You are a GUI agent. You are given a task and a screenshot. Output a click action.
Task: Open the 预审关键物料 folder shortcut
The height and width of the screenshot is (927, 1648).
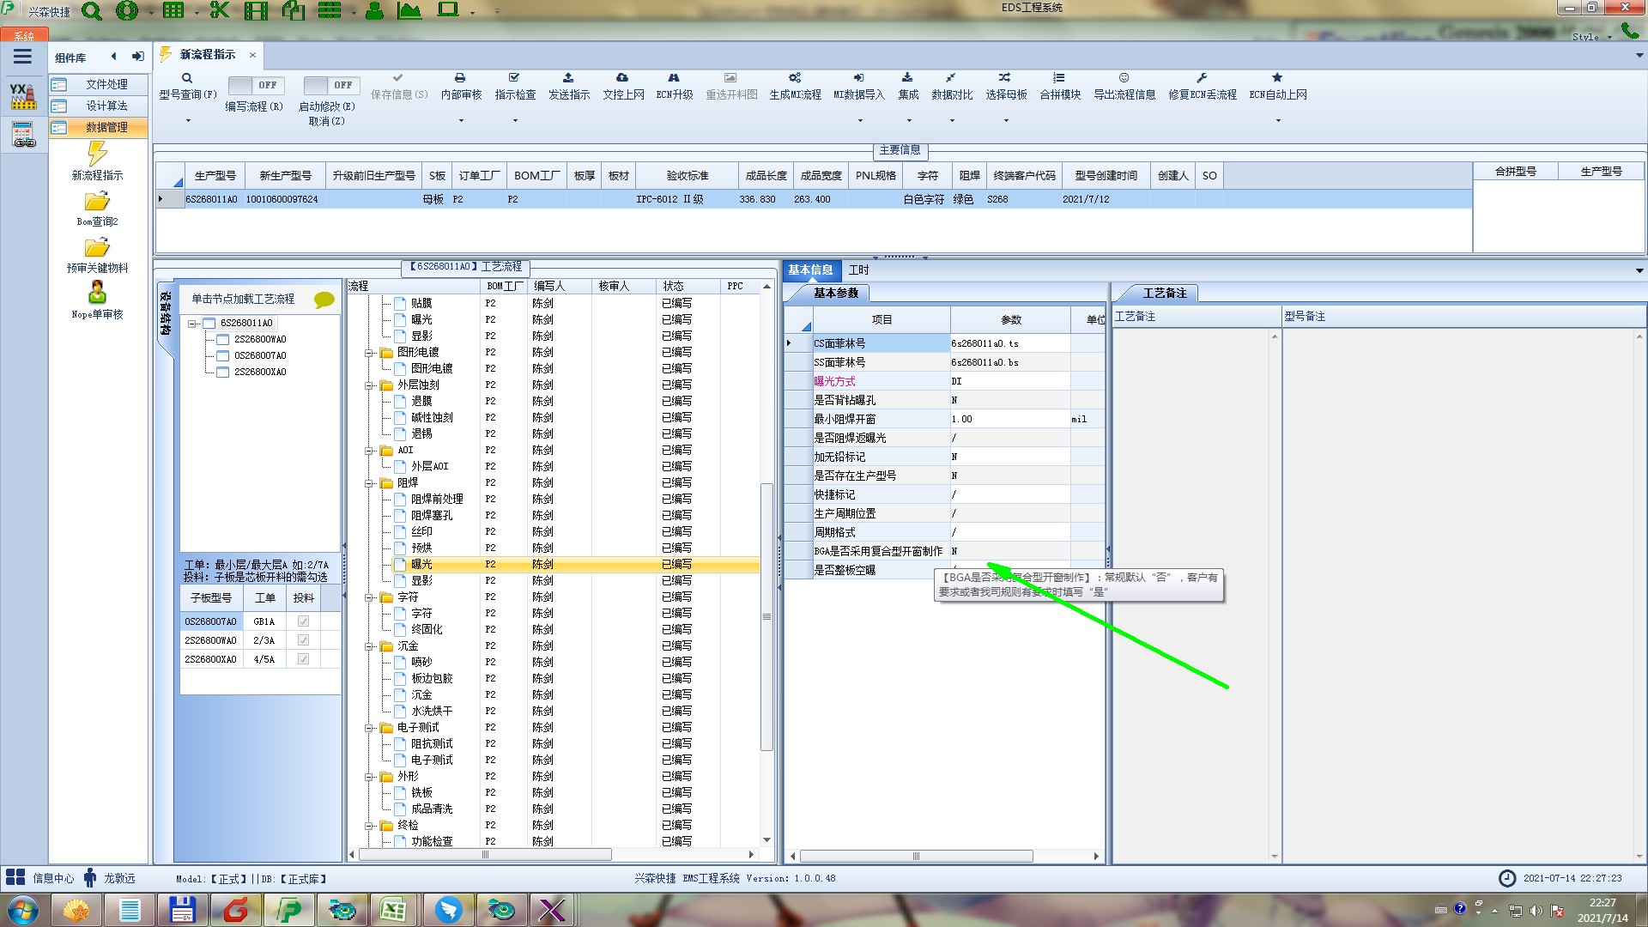tap(97, 256)
